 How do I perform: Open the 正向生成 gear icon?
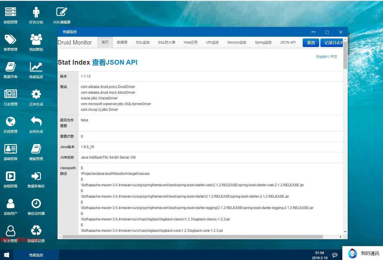click(x=36, y=97)
